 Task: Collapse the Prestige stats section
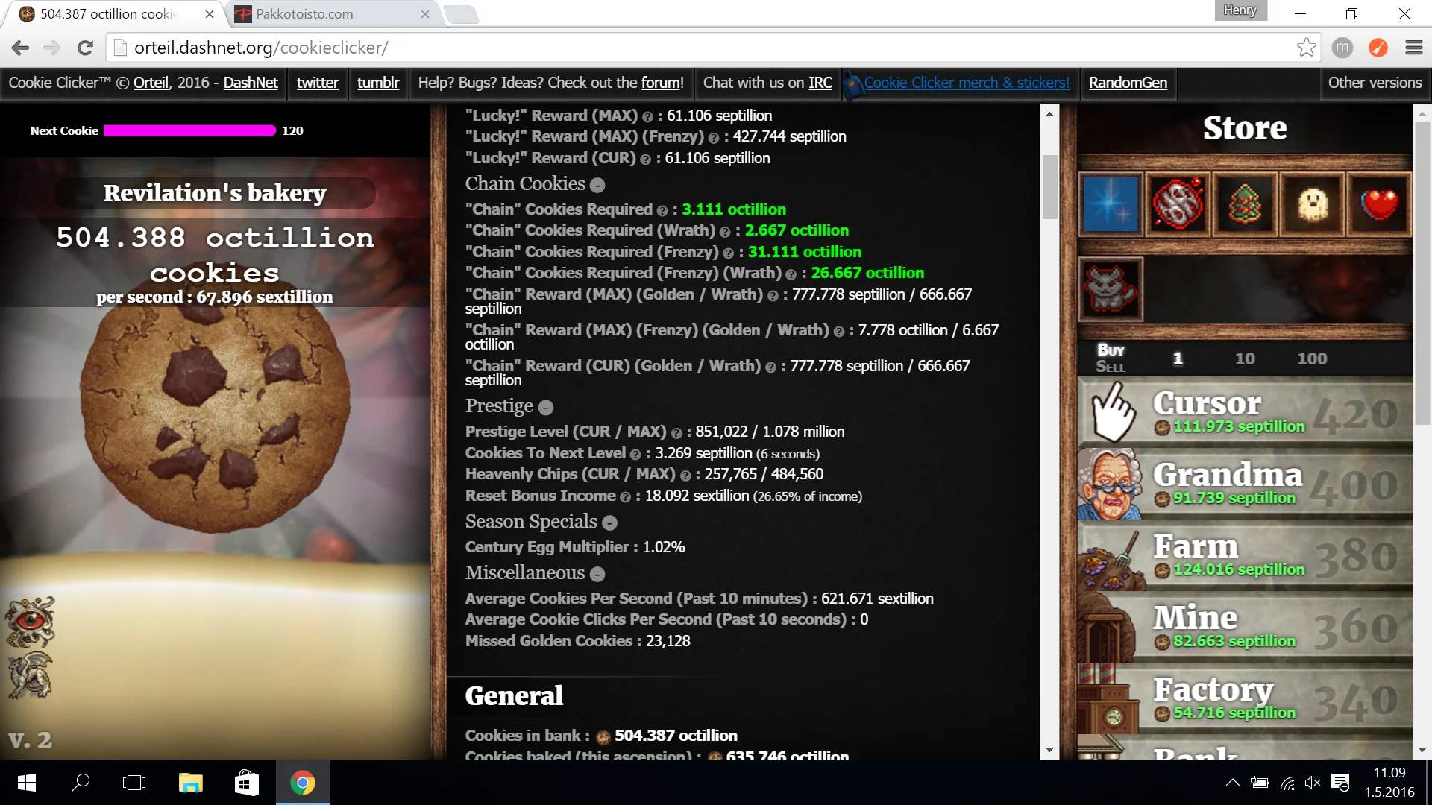point(546,408)
